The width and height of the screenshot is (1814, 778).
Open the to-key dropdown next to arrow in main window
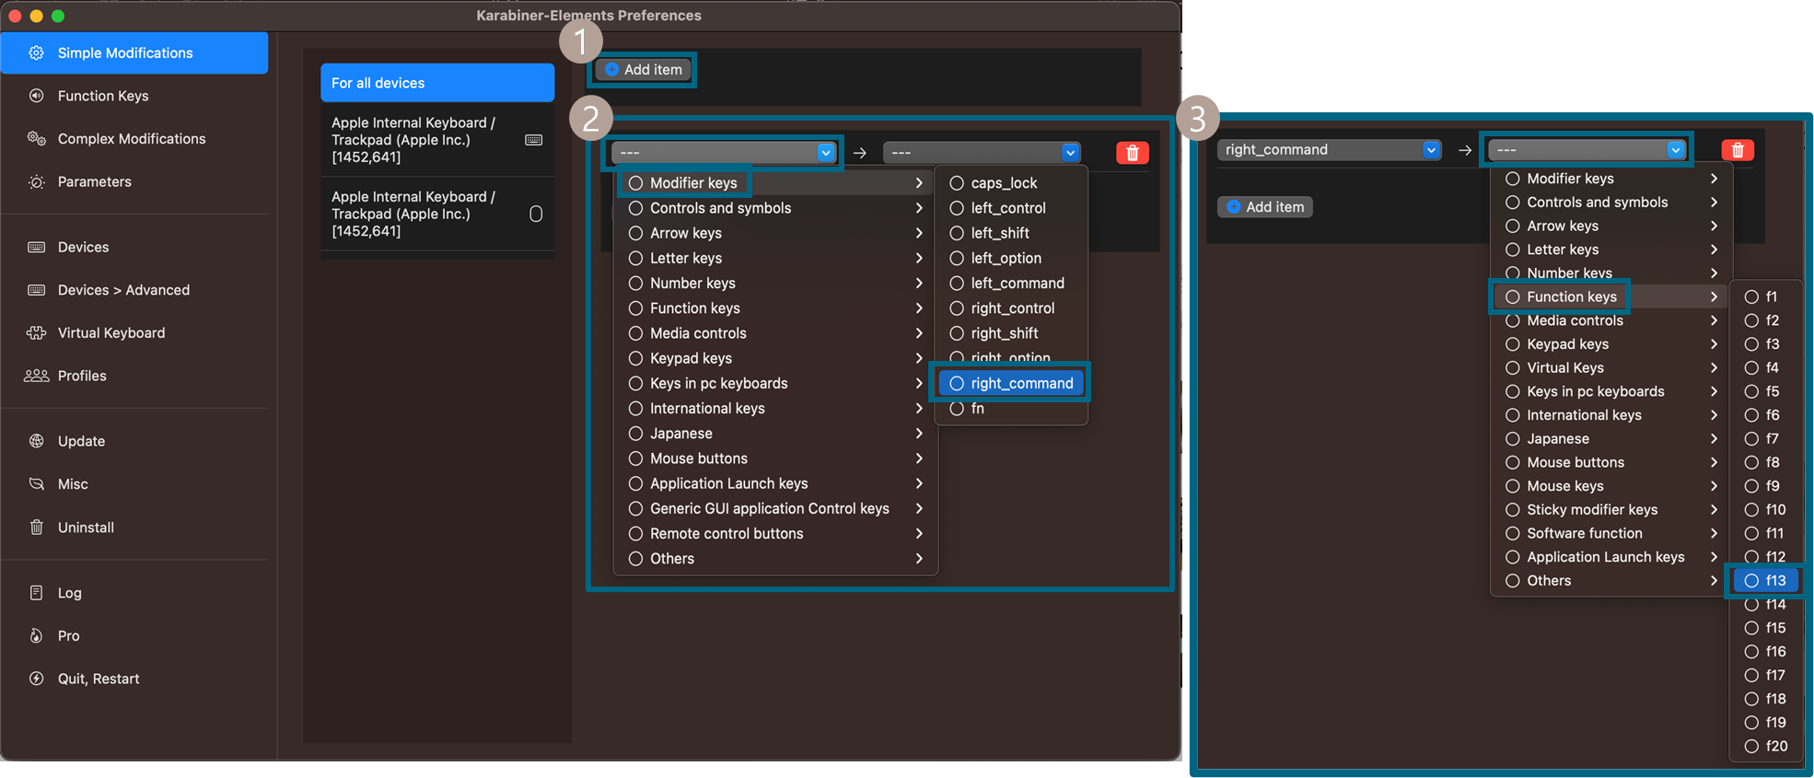(x=982, y=153)
